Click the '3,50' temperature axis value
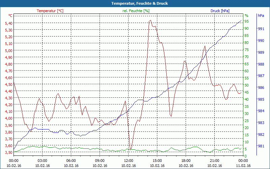This screenshot has height=169, width=270. tap(9, 152)
